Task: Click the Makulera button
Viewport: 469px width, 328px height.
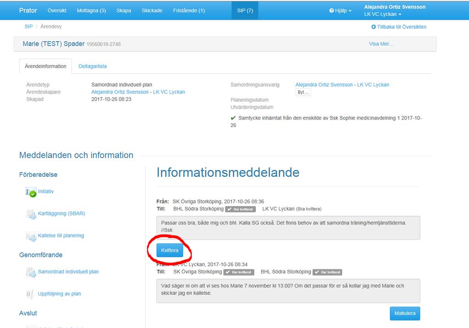Action: pyautogui.click(x=405, y=313)
